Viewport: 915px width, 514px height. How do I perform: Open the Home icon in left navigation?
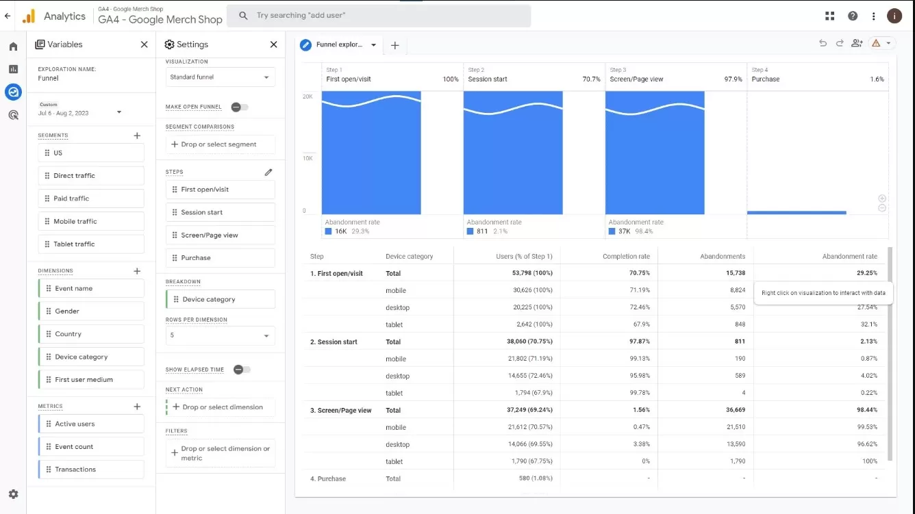pyautogui.click(x=13, y=47)
